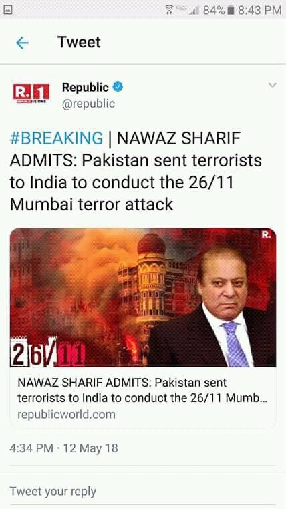Open the republicworld.com link
The width and height of the screenshot is (286, 509).
click(66, 415)
